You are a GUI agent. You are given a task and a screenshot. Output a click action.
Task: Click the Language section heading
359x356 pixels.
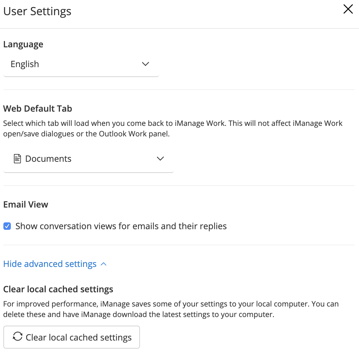[x=23, y=45]
